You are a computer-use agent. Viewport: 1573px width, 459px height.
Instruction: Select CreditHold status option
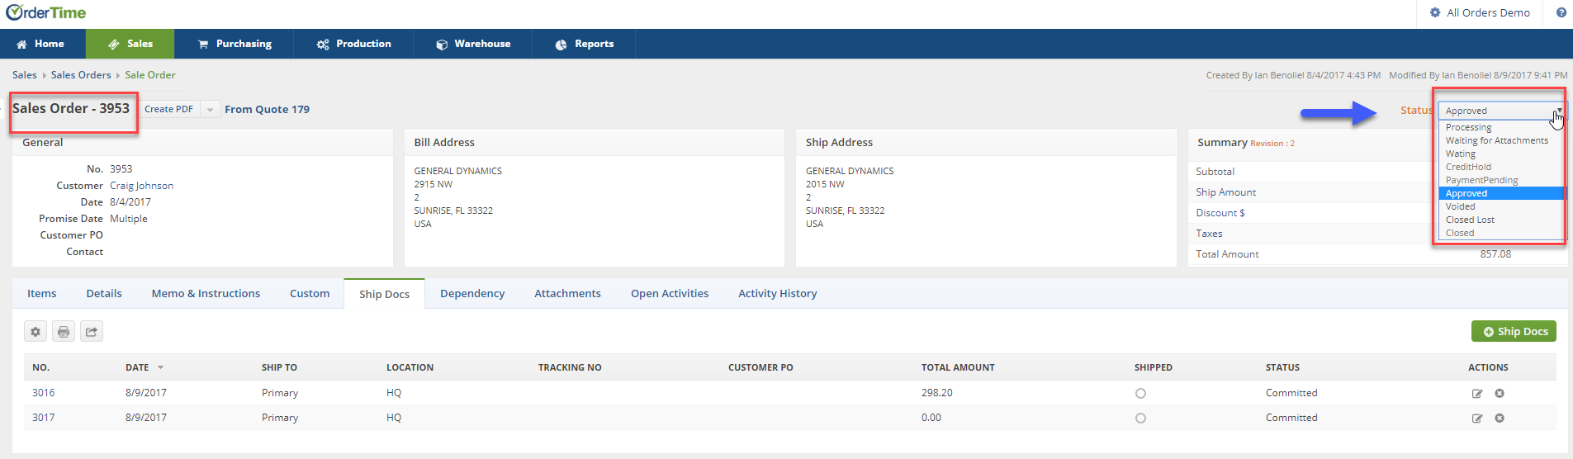pos(1502,167)
